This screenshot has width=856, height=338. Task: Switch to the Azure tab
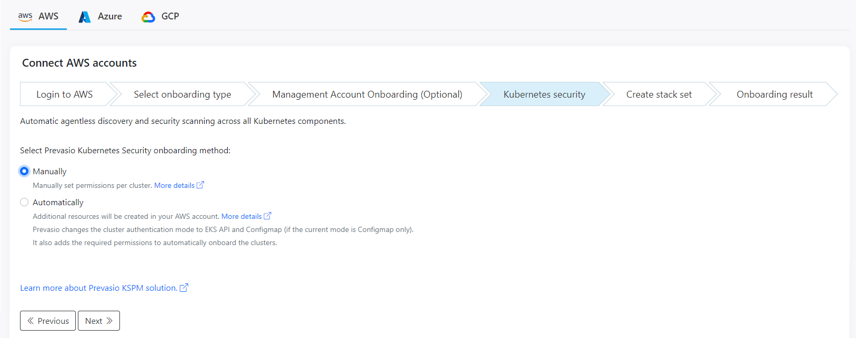click(x=100, y=16)
